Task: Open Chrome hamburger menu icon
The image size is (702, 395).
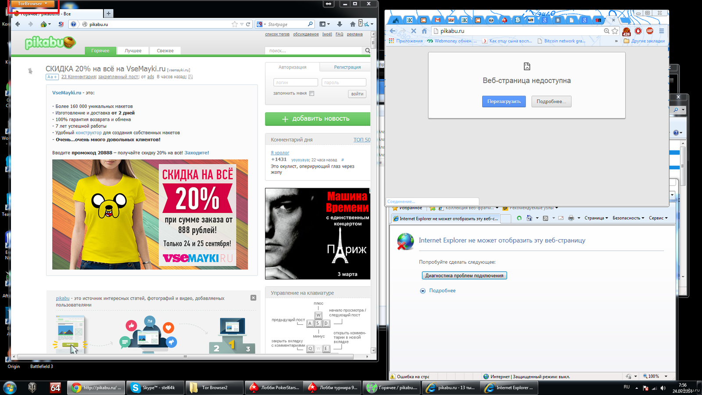Action: (662, 31)
